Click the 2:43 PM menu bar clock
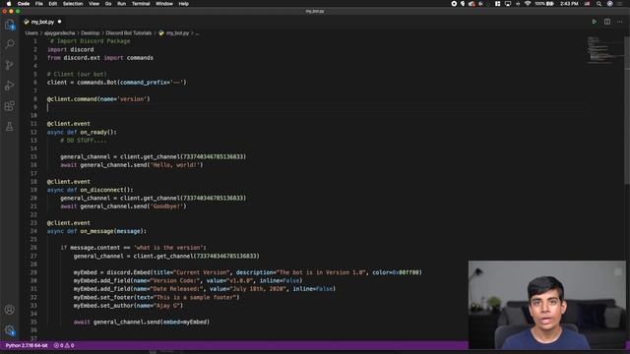 click(569, 4)
